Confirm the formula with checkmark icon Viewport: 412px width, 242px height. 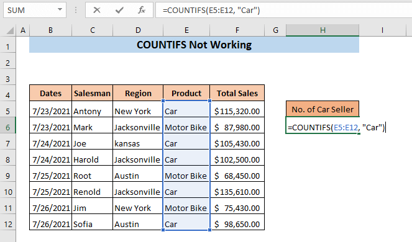coord(119,10)
